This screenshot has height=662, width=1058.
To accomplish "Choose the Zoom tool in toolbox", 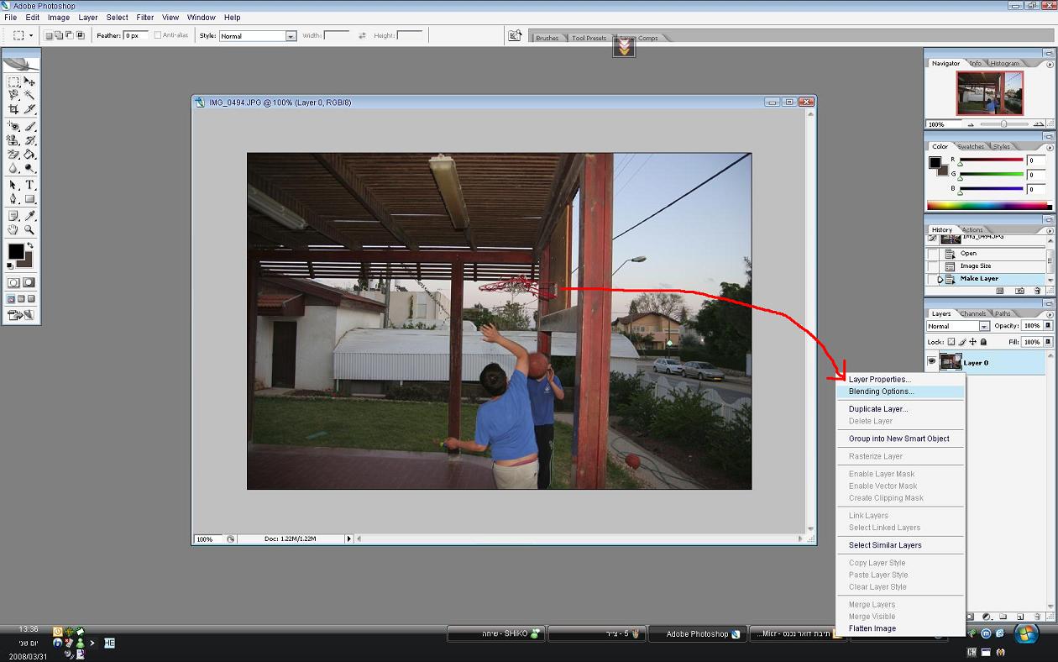I will click(29, 229).
